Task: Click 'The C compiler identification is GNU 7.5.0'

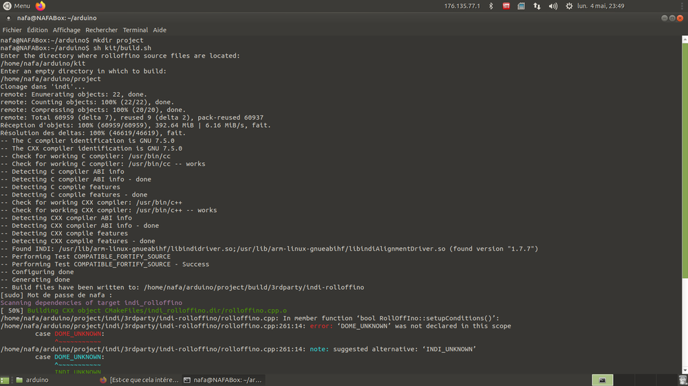Action: pos(87,141)
